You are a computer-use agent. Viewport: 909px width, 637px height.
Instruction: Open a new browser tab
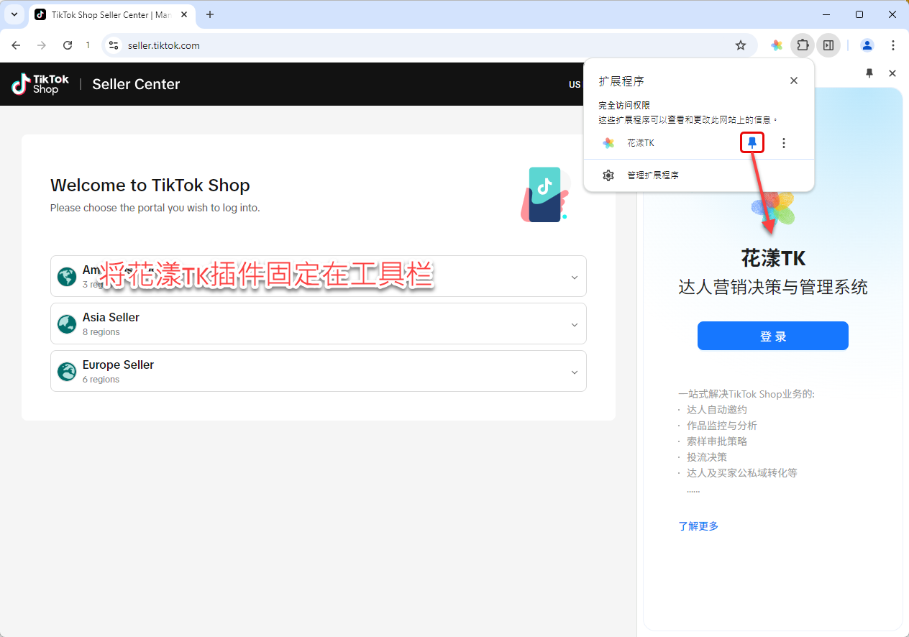(210, 14)
